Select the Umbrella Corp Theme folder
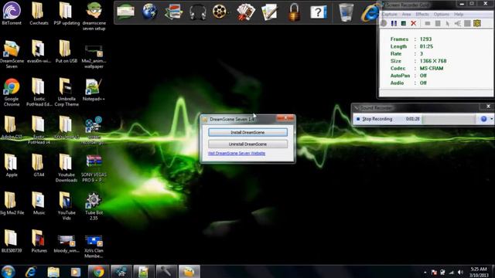 [67, 92]
